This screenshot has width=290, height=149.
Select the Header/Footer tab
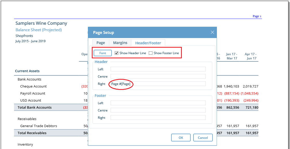148,43
